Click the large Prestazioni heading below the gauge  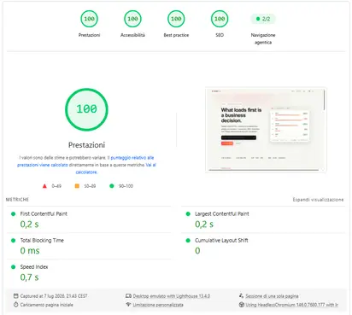pyautogui.click(x=86, y=145)
